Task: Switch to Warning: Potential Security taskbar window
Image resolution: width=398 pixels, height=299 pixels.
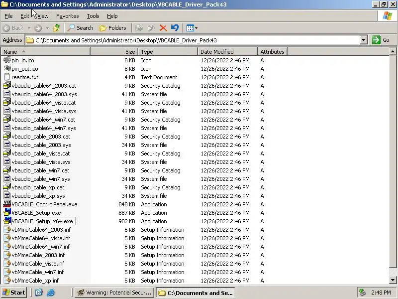Action: (114, 293)
